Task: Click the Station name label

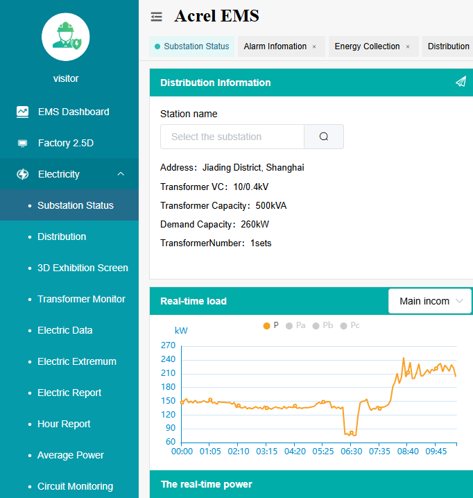Action: point(189,114)
